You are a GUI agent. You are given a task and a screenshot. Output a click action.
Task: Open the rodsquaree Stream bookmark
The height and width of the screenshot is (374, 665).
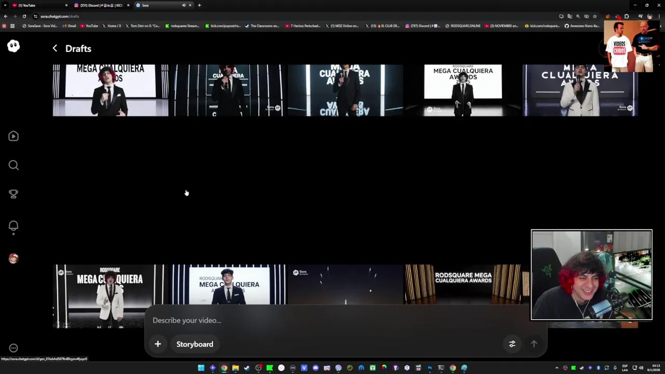[x=182, y=26]
